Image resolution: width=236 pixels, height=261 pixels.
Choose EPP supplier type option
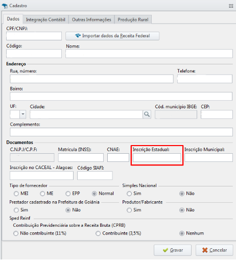pyautogui.click(x=68, y=194)
